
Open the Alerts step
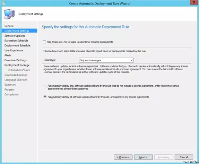tap(8, 55)
